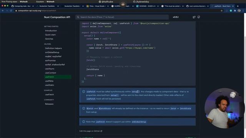
Task: Close the nuxt-community GitHub tab
Action: 208,6
